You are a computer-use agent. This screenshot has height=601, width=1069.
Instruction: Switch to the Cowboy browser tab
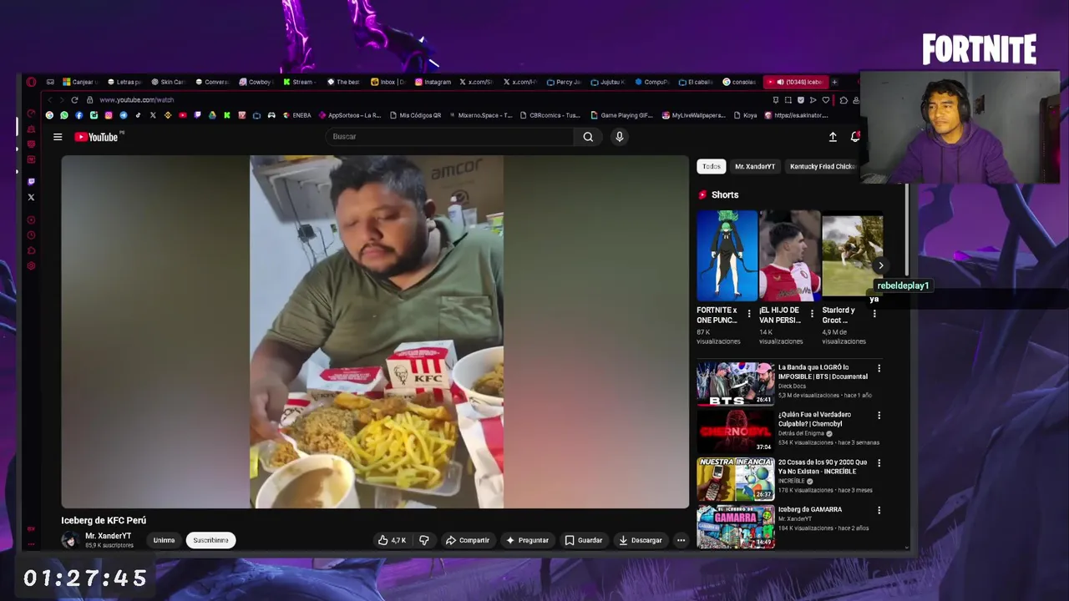tap(256, 82)
